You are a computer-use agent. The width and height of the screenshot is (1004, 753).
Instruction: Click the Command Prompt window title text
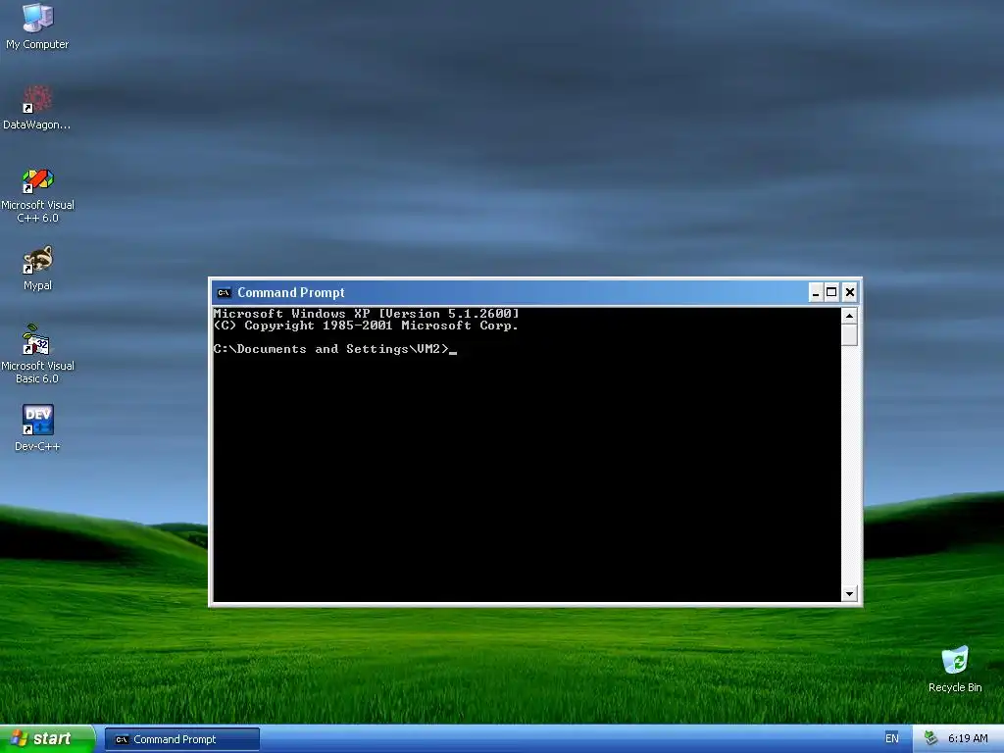point(290,292)
